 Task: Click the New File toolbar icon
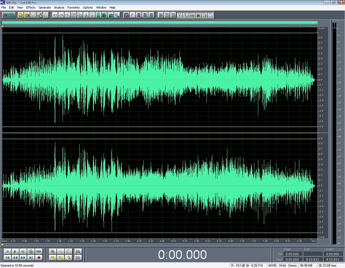[x=20, y=15]
